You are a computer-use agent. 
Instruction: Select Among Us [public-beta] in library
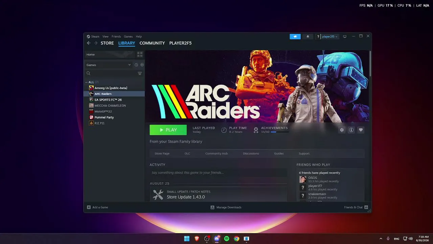coord(114,88)
